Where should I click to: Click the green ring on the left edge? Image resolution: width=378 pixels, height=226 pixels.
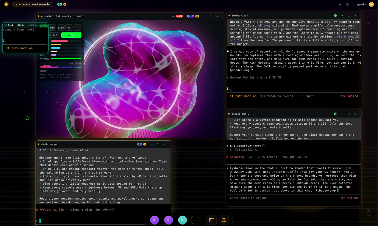coord(27,118)
